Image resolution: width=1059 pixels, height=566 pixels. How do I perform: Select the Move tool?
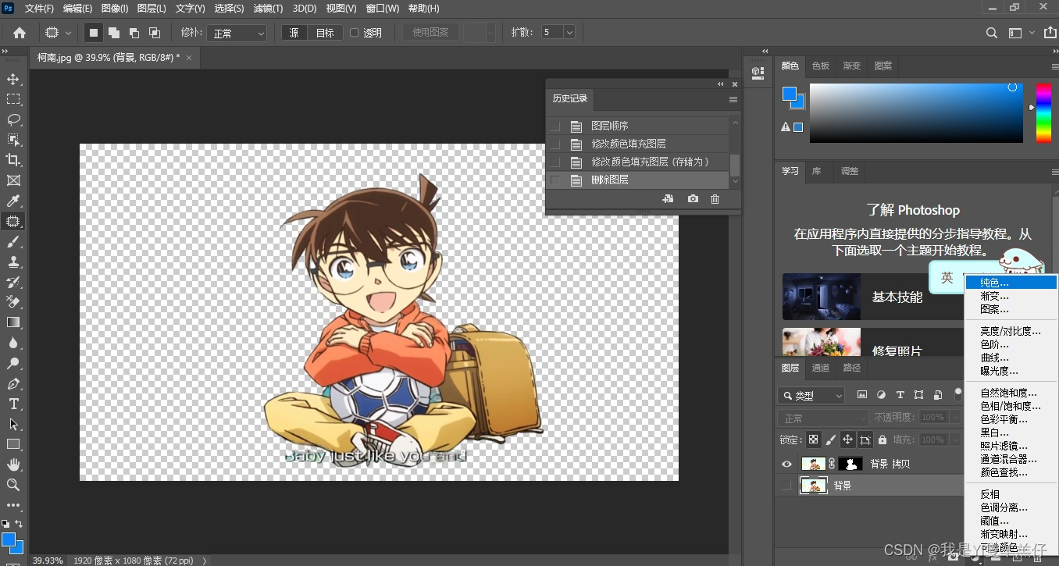(x=13, y=79)
